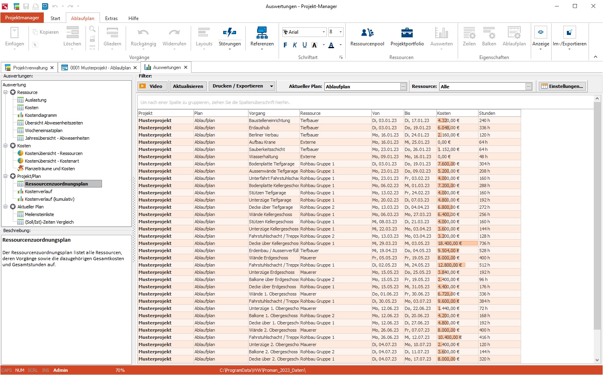The height and width of the screenshot is (375, 603).
Task: Collapse the Ressource tree node
Action: point(6,92)
